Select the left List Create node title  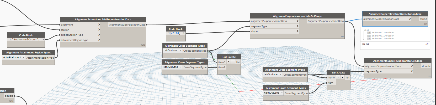point(229,57)
